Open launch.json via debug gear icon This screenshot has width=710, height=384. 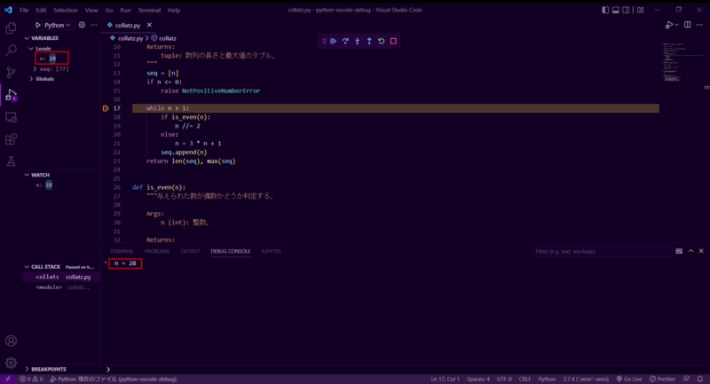(x=82, y=26)
